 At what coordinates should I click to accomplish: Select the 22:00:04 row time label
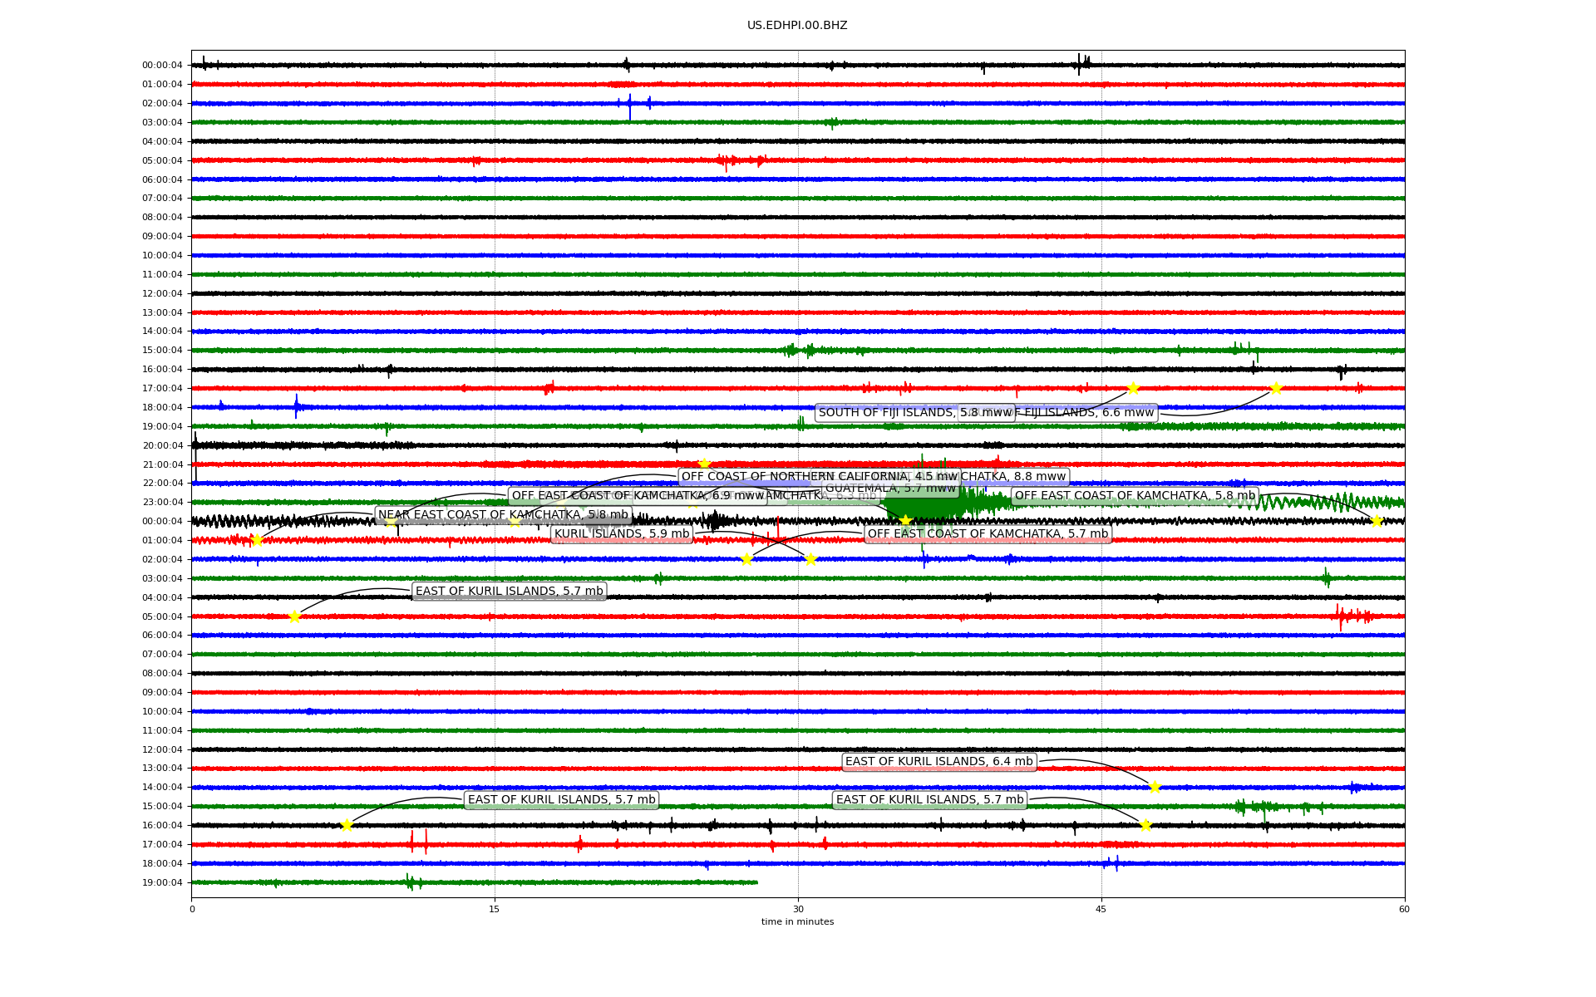pyautogui.click(x=162, y=483)
